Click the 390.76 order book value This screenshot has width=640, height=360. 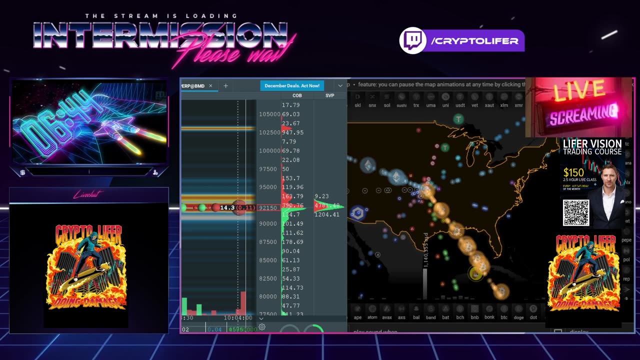[292, 205]
